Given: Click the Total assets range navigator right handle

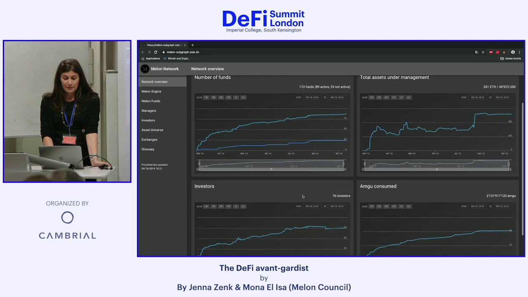Looking at the screenshot, I should [509, 164].
